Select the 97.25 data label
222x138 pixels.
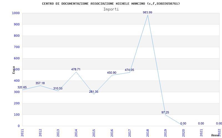(x=165, y=112)
